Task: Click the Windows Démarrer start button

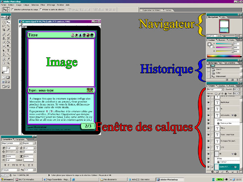Action: (7, 180)
